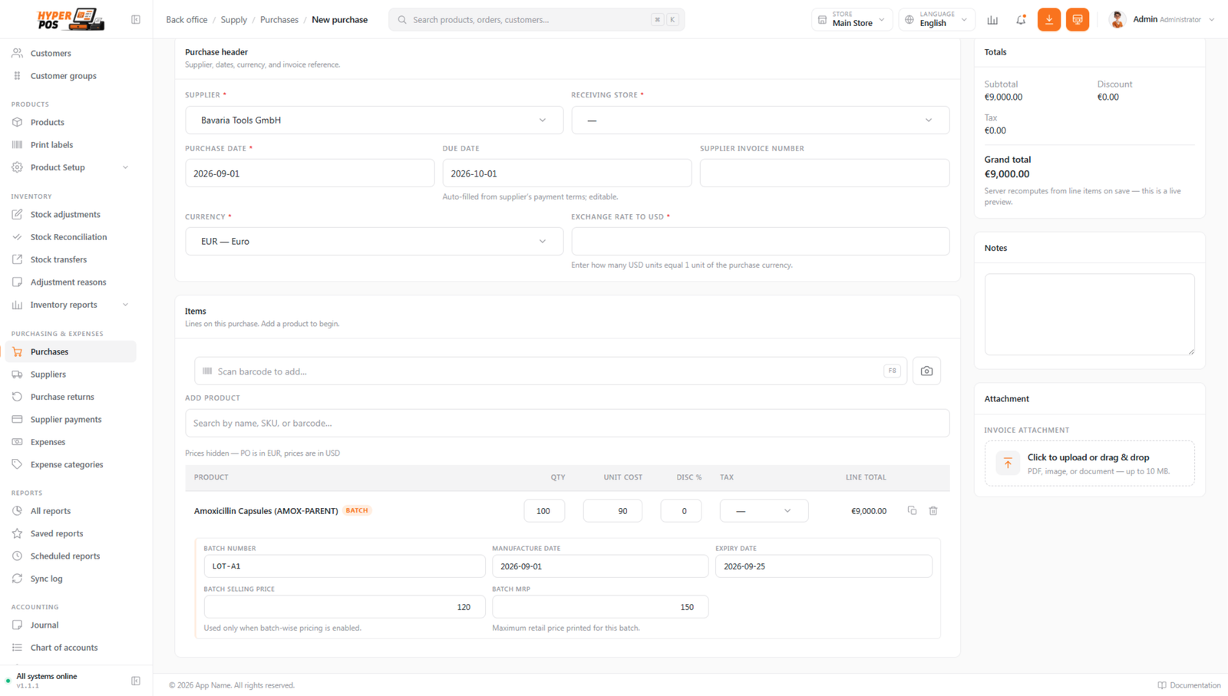1228x696 pixels.
Task: Open the Admin user menu
Action: 1162,20
